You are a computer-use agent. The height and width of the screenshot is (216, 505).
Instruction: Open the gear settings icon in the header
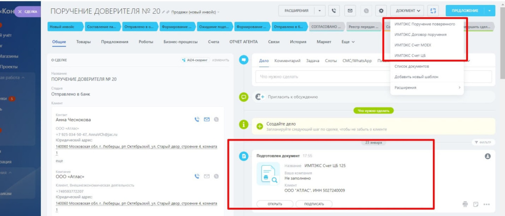coord(381,10)
